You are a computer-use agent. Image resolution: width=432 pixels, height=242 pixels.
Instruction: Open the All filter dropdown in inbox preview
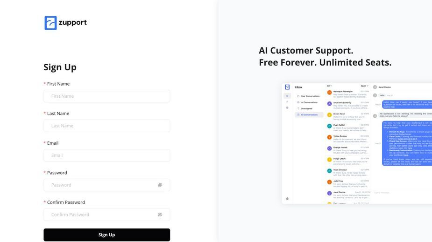click(329, 86)
